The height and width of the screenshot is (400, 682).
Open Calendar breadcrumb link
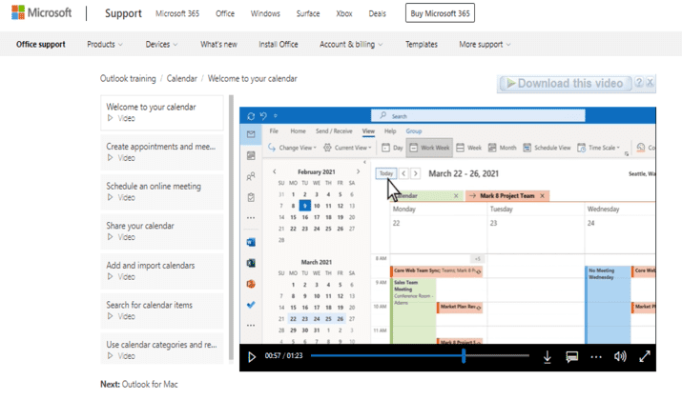click(182, 79)
